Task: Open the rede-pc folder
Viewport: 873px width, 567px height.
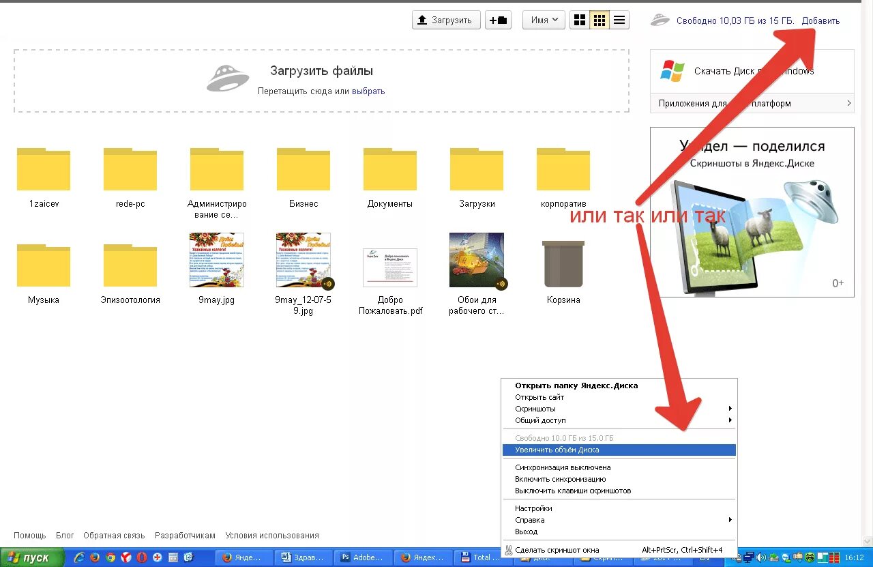Action: (x=130, y=169)
